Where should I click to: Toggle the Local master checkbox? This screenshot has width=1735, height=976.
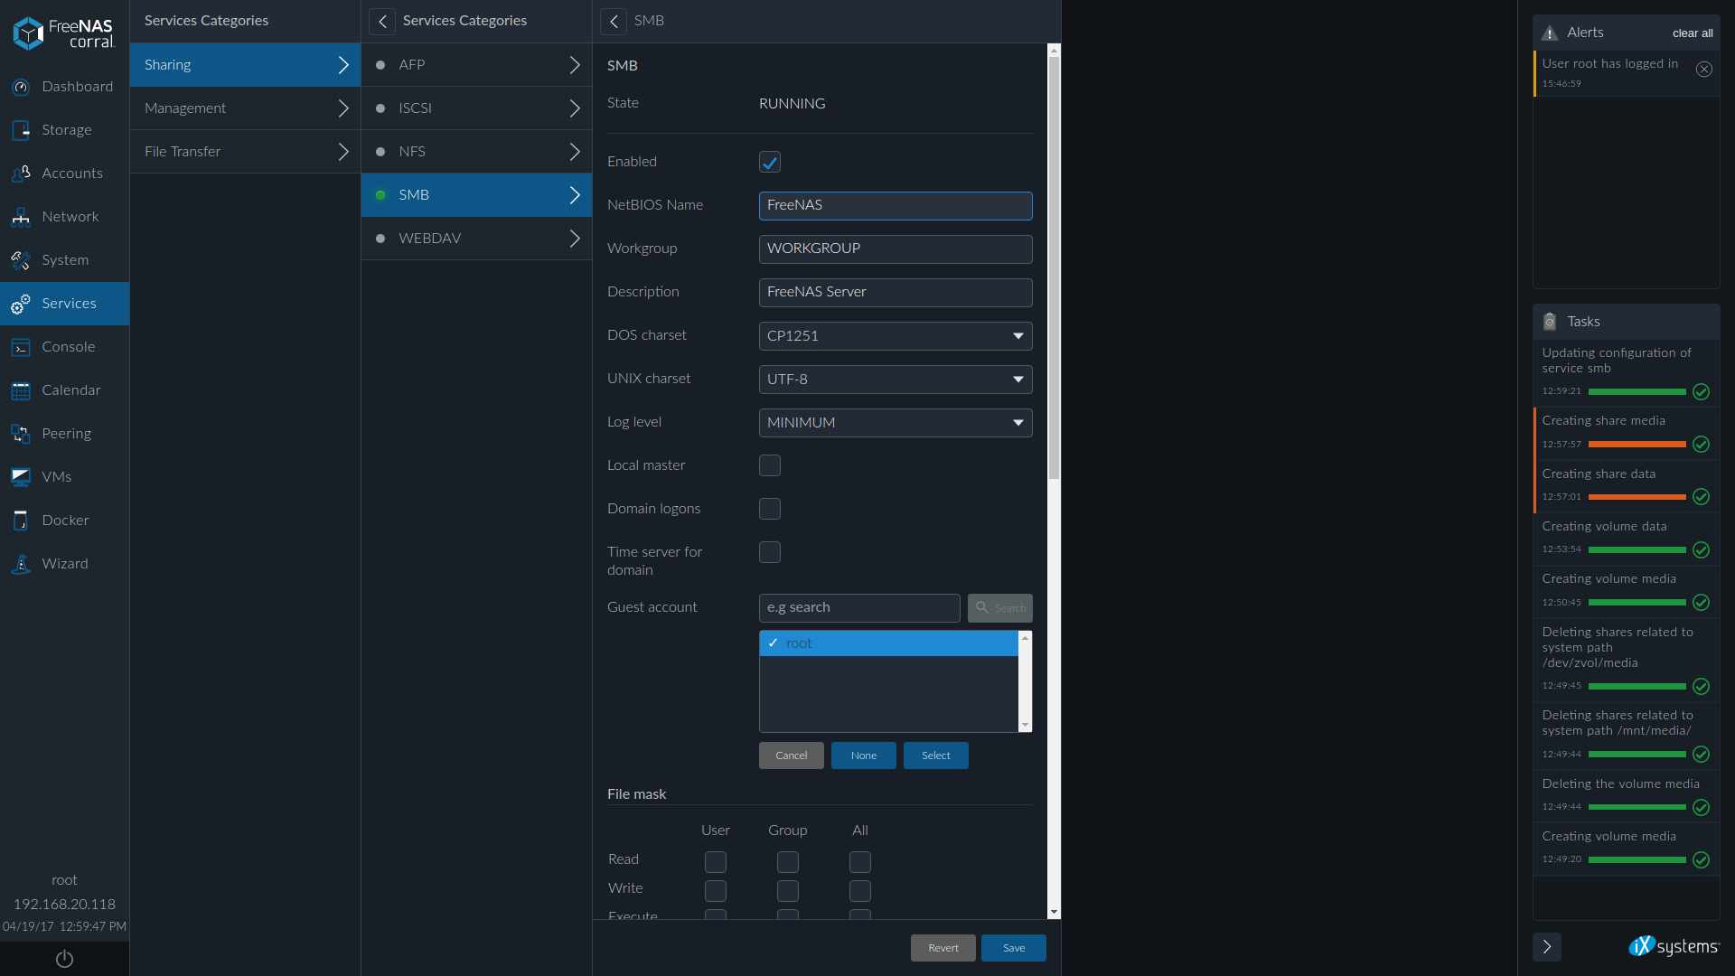(770, 465)
